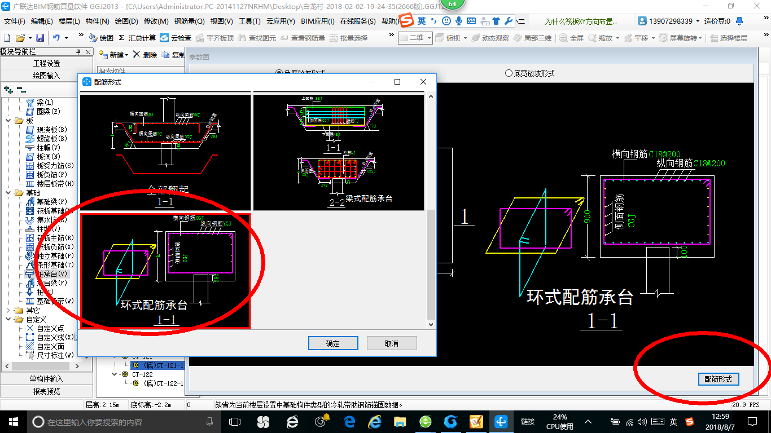Select the 全部翻起 reinforcement thumbnail

click(x=165, y=152)
